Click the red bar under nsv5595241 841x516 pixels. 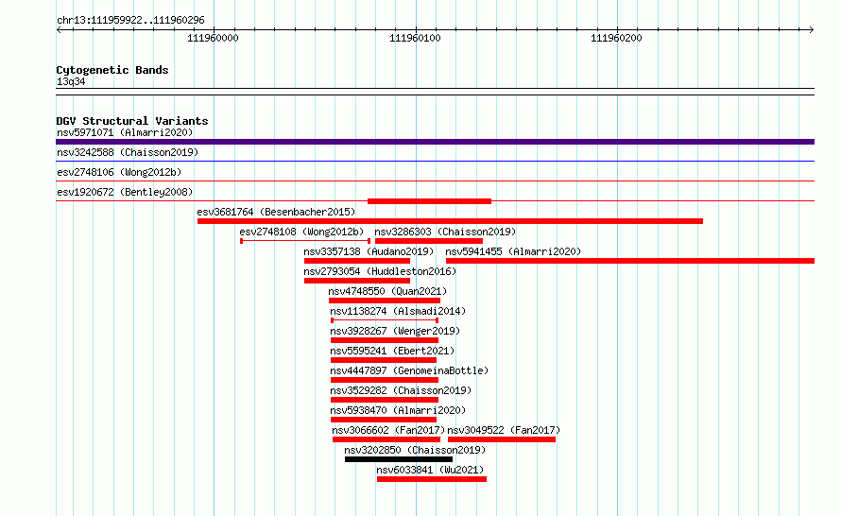384,360
